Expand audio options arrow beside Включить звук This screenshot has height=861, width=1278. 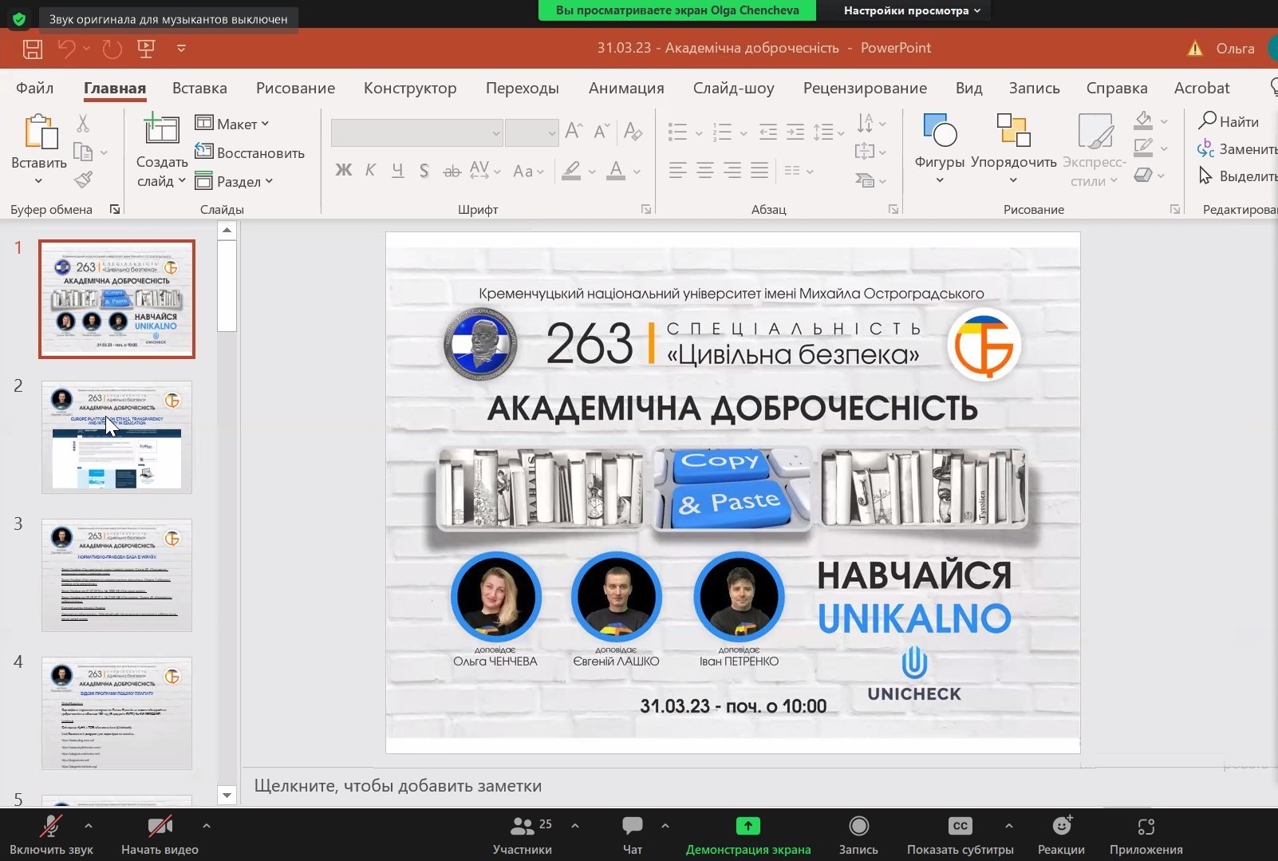pos(89,826)
